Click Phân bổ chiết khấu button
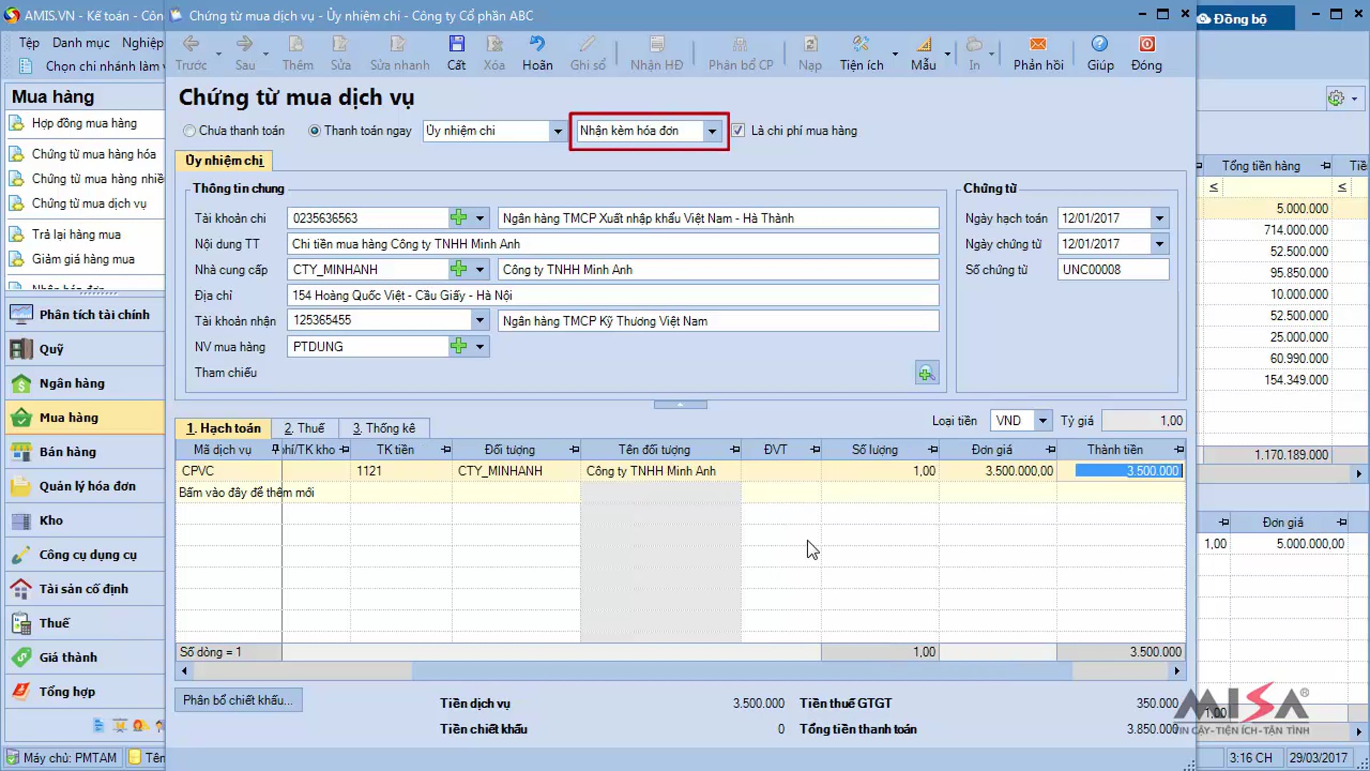1370x771 pixels. pyautogui.click(x=238, y=700)
